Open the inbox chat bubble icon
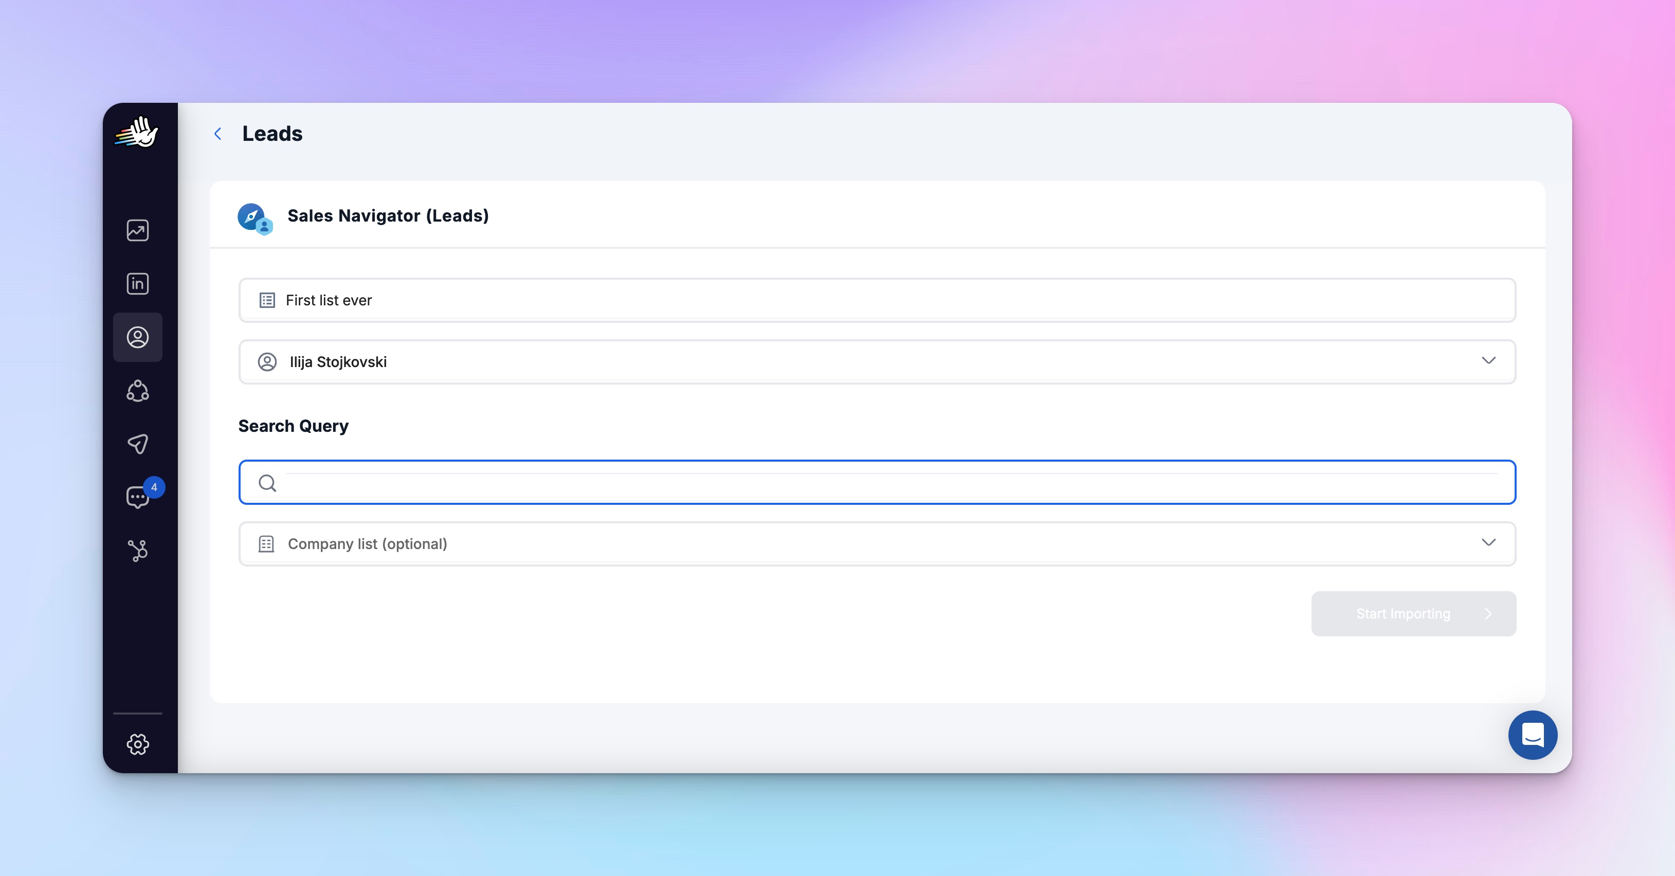The image size is (1675, 876). [137, 498]
